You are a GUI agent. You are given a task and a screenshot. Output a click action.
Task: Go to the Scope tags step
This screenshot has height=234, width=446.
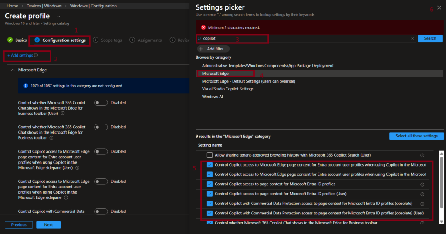tap(108, 40)
